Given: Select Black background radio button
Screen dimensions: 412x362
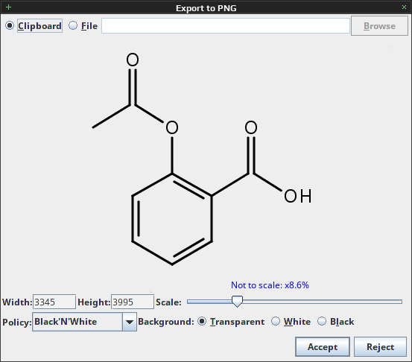Looking at the screenshot, I should pos(322,321).
